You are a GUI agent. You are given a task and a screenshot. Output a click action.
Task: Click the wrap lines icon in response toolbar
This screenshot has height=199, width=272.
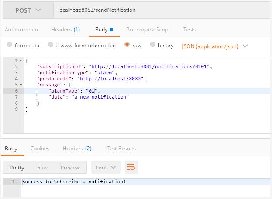(131, 167)
